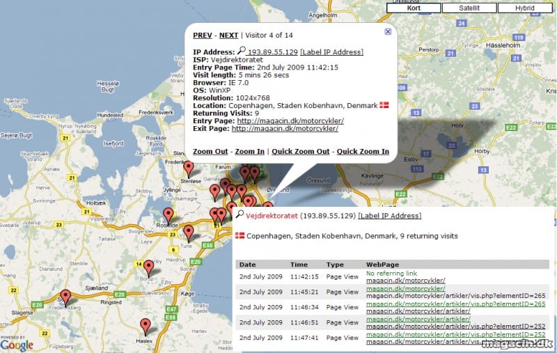Image resolution: width=557 pixels, height=353 pixels.
Task: Click the Denmark flag in the popup Location row
Action: click(384, 105)
